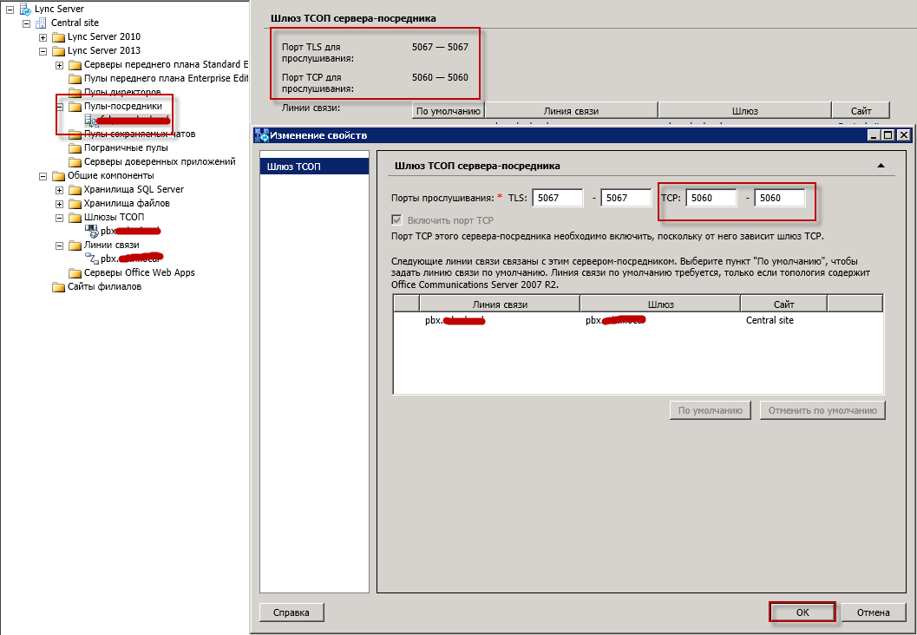This screenshot has height=635, width=917.
Task: Click the Lync Server root node icon
Action: click(x=24, y=9)
